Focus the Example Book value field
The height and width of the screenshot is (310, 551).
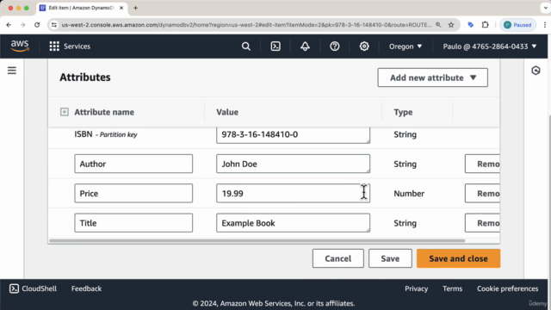tap(293, 223)
